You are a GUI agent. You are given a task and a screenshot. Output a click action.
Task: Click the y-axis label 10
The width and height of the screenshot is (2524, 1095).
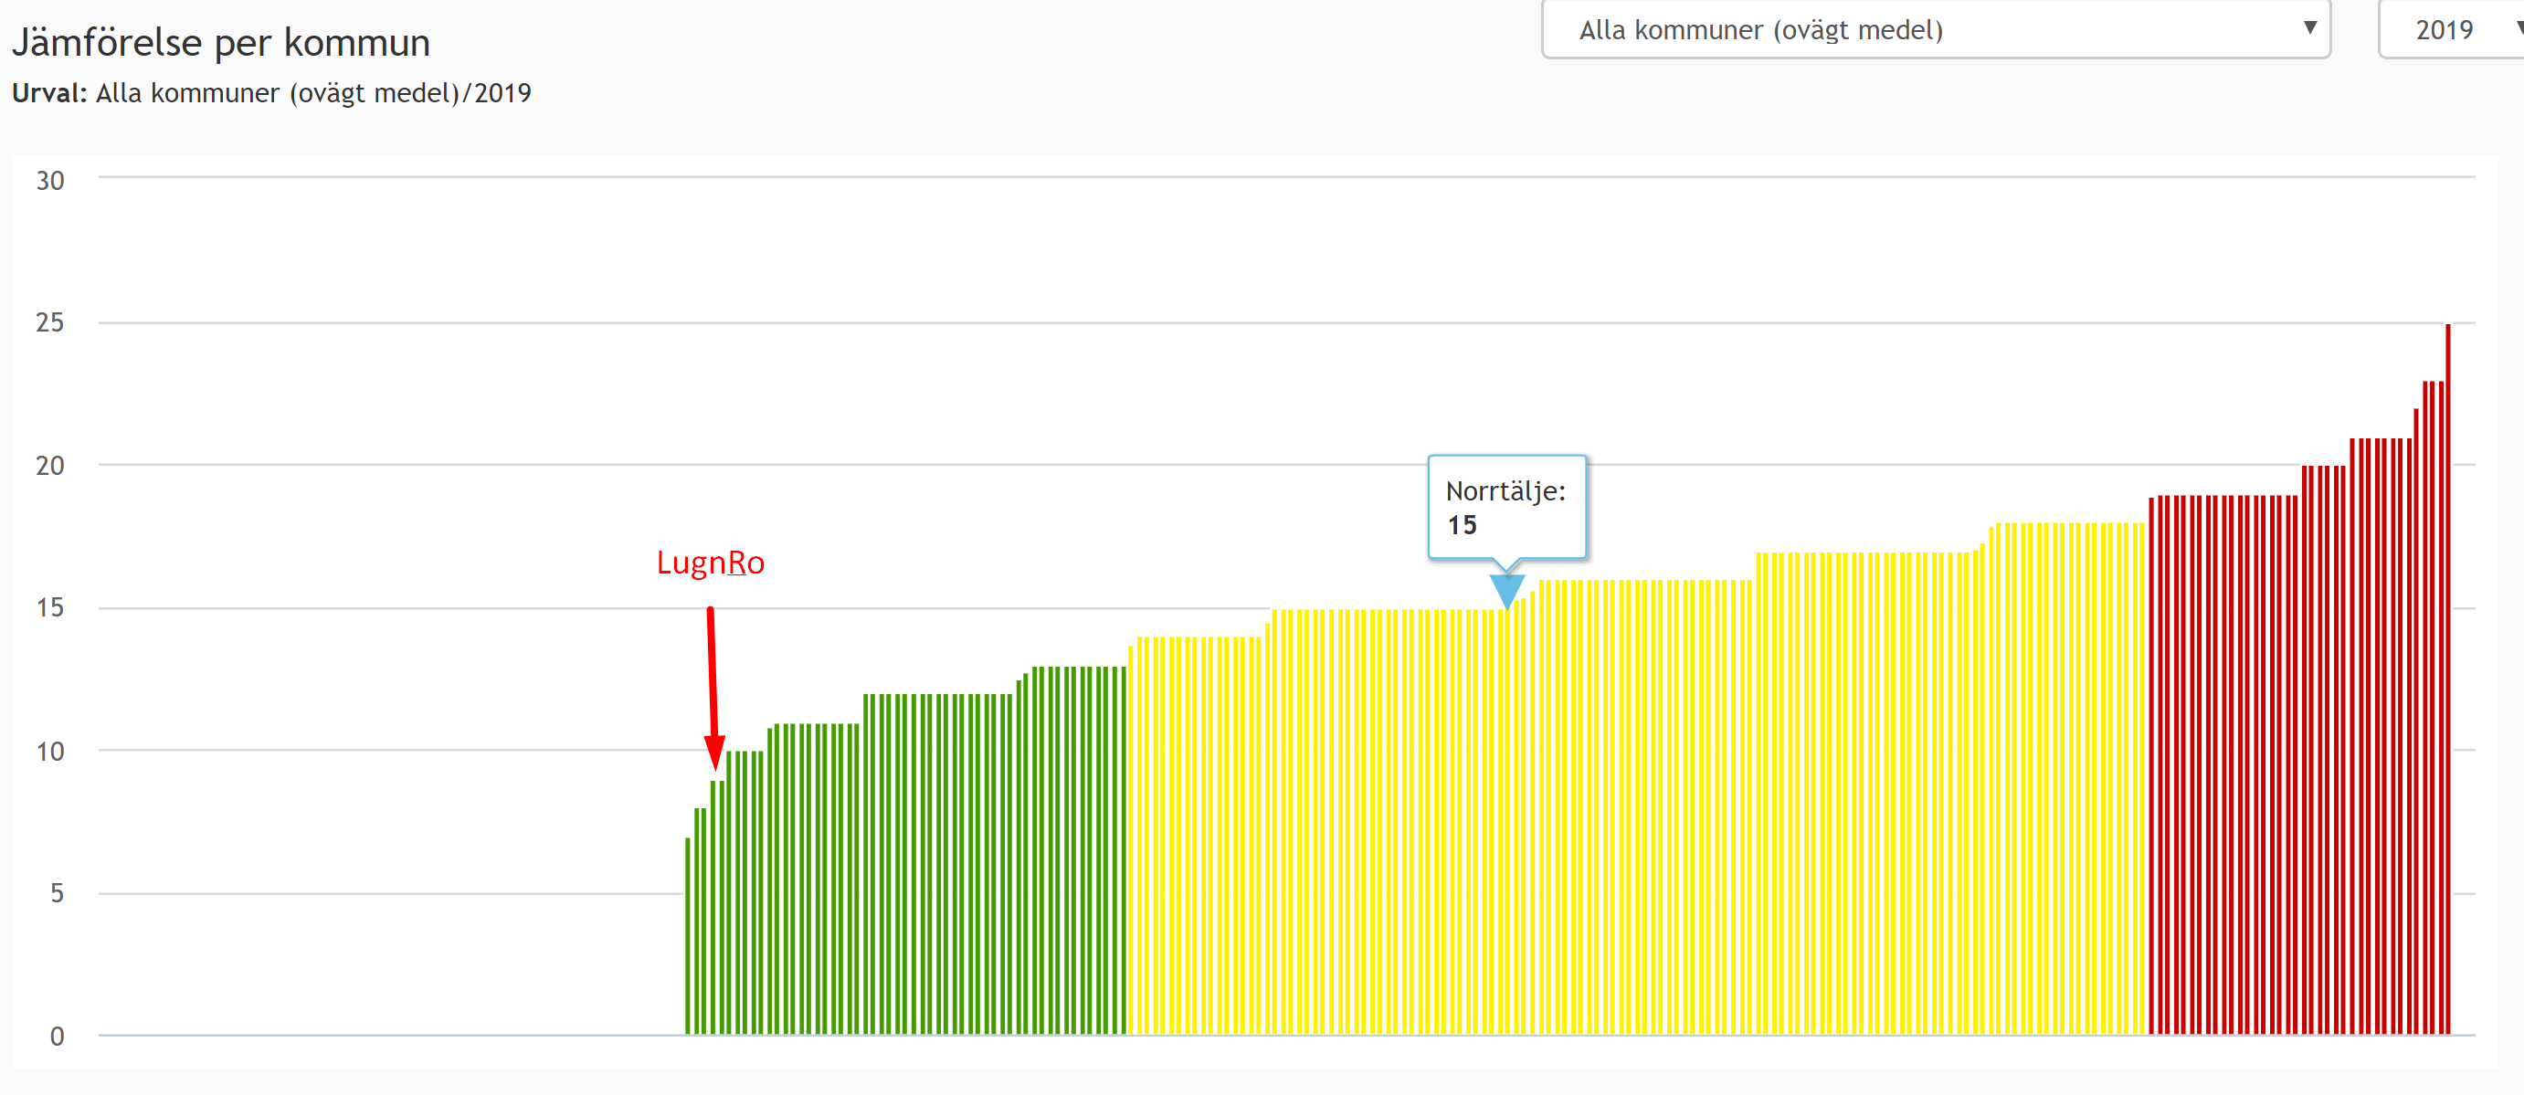click(x=50, y=752)
